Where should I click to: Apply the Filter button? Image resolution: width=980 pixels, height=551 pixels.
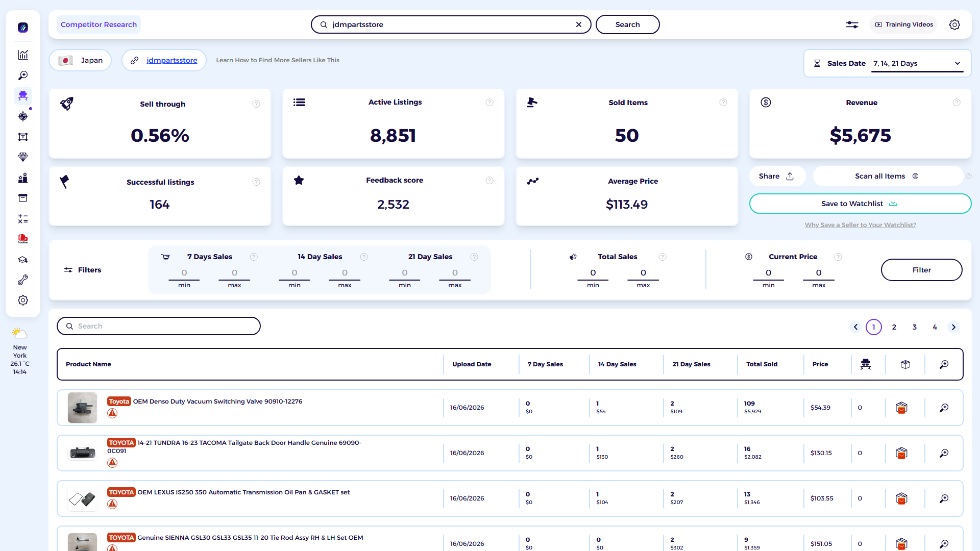click(x=921, y=270)
